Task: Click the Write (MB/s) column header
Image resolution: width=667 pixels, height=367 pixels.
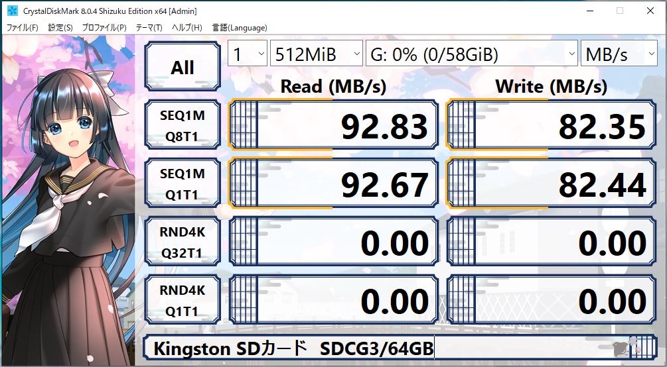Action: [552, 87]
